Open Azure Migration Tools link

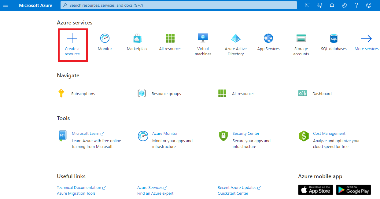pos(76,193)
